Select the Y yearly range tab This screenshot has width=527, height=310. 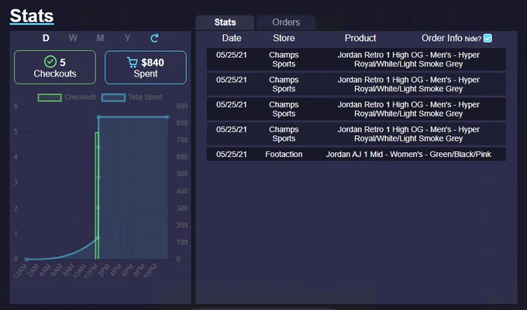(127, 38)
